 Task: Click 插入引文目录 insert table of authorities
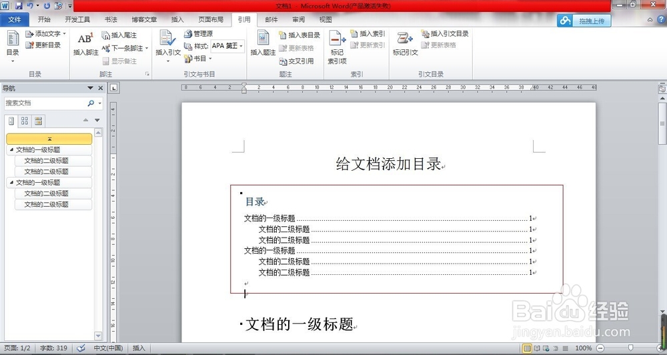(445, 33)
